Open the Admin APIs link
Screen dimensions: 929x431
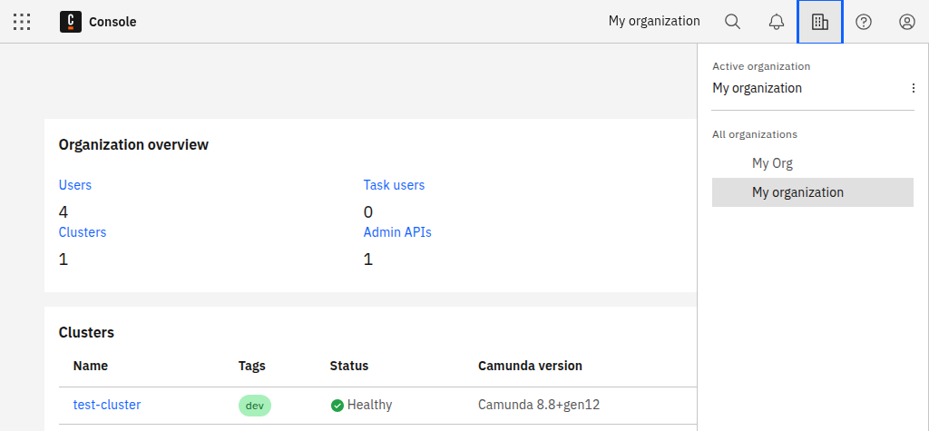tap(397, 232)
